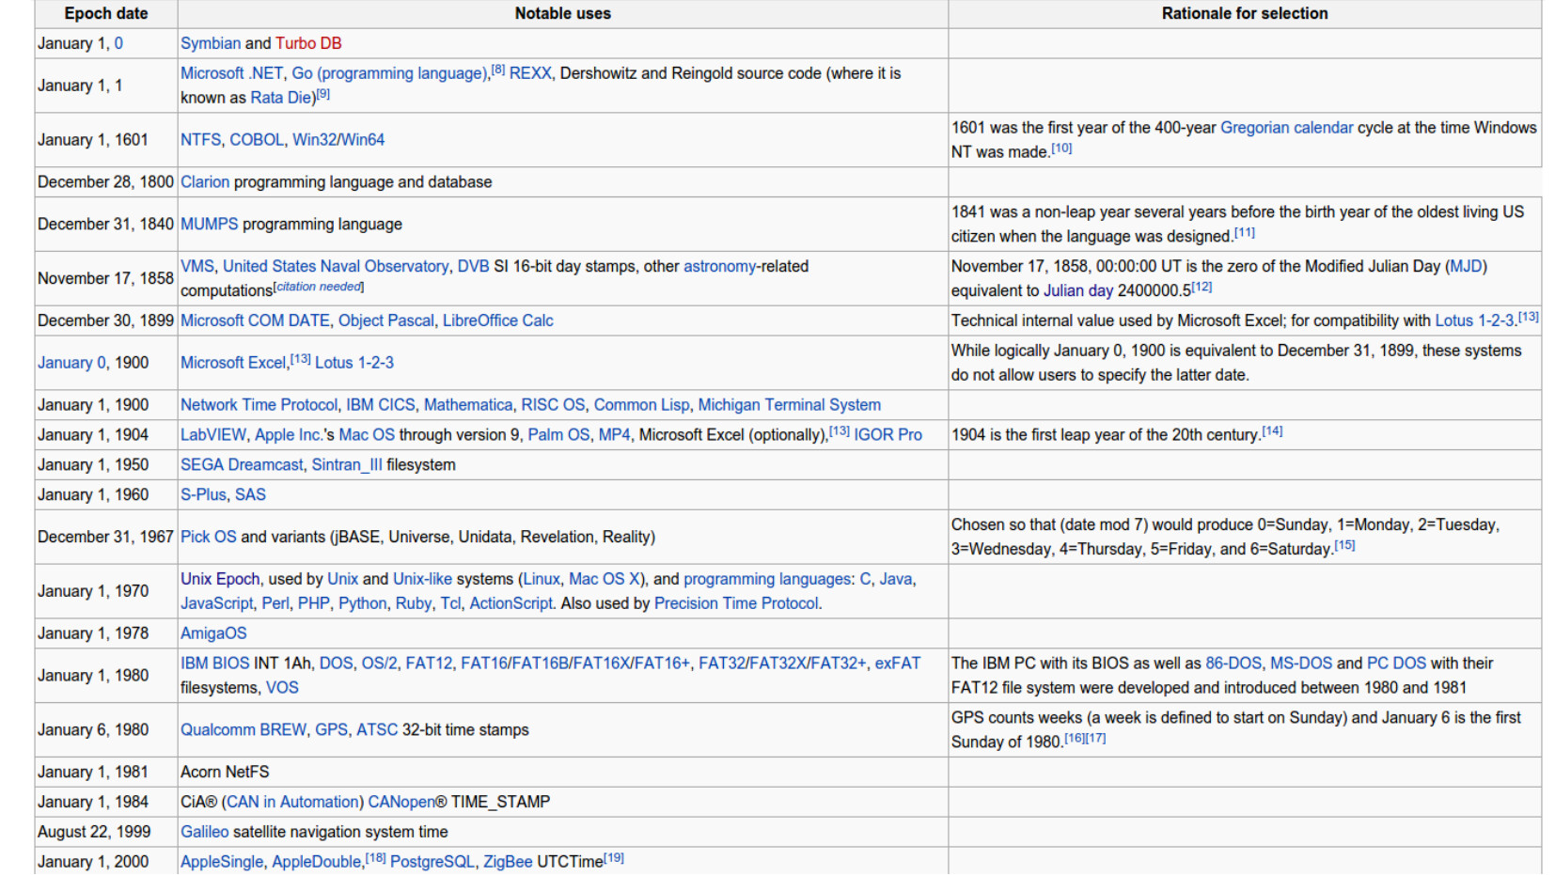Open the Galileo link
The image size is (1555, 875).
pyautogui.click(x=205, y=834)
